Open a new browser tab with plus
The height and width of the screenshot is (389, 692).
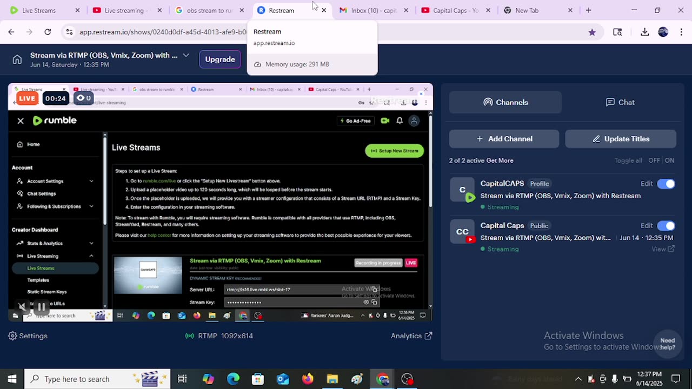click(x=588, y=10)
